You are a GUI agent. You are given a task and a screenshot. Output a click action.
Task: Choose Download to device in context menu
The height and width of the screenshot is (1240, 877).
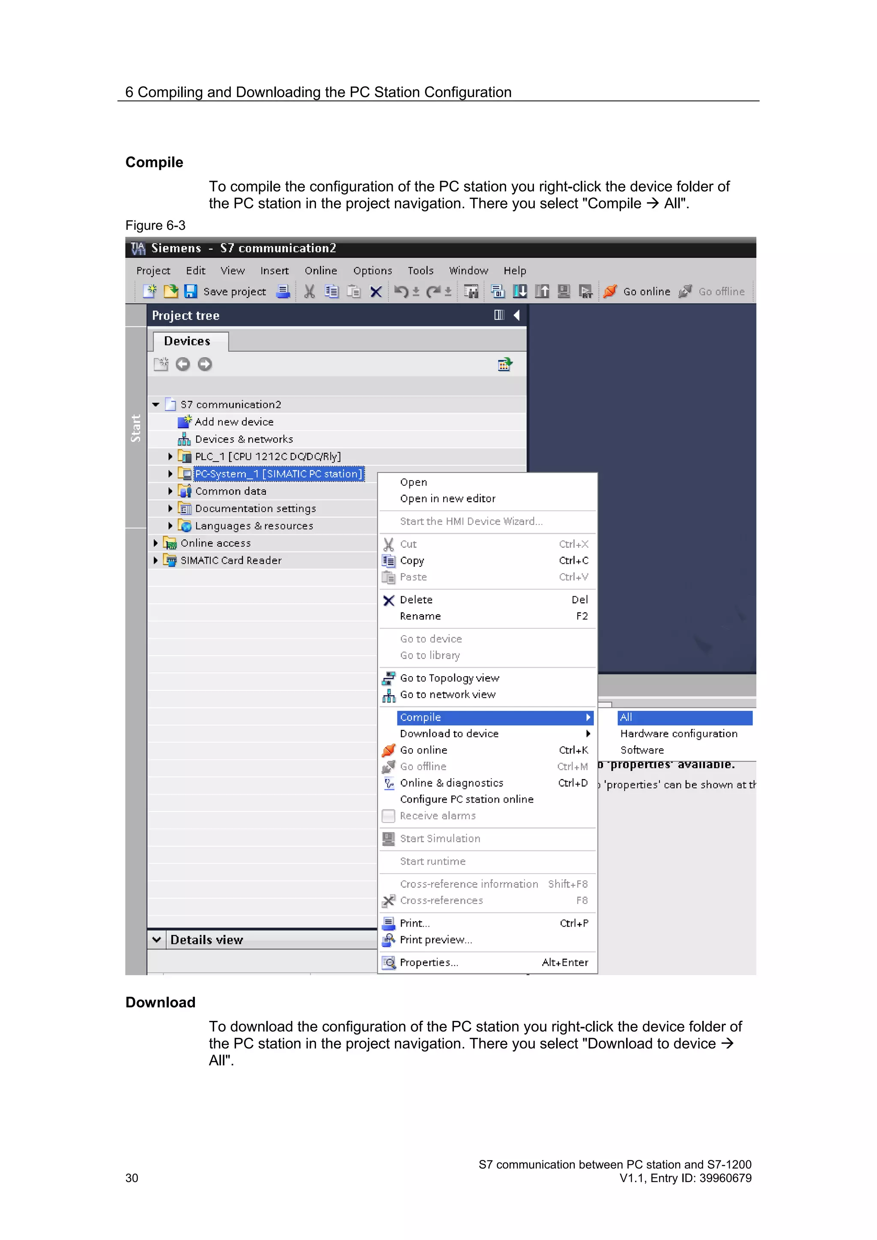pos(495,733)
